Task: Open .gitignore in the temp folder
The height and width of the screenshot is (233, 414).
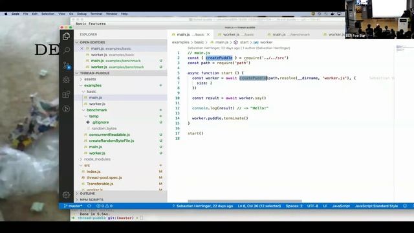Action: pyautogui.click(x=100, y=122)
